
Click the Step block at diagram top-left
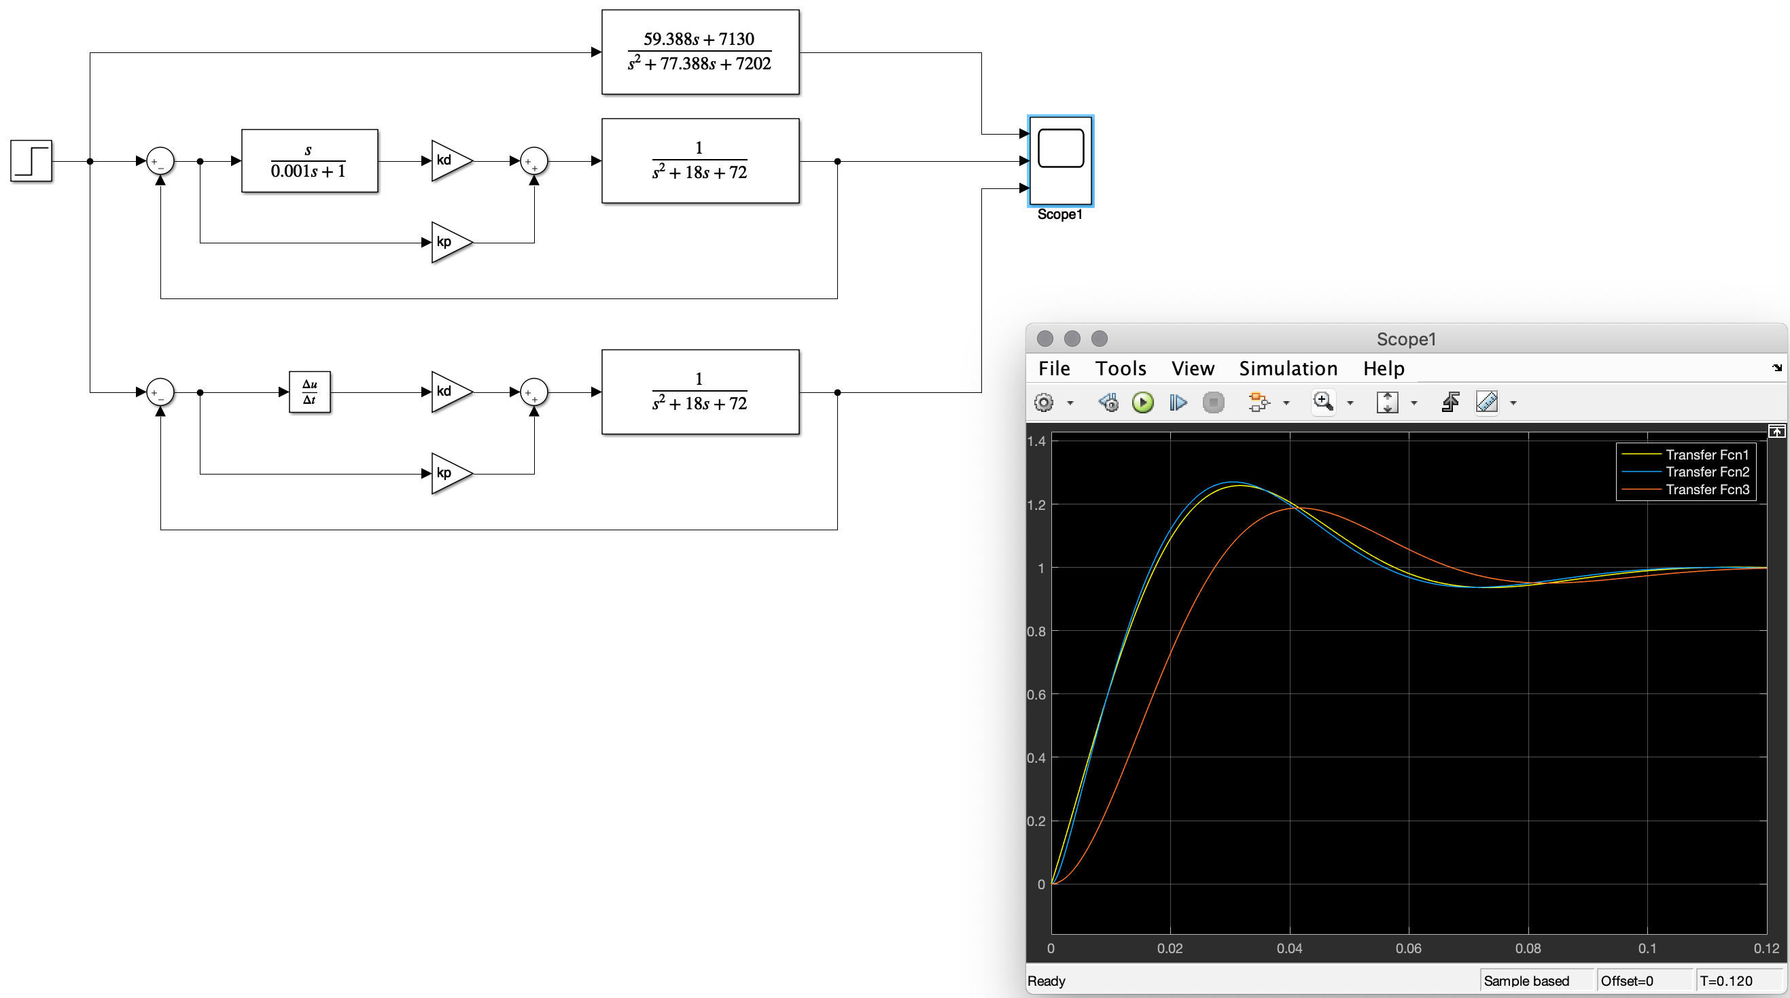(31, 161)
